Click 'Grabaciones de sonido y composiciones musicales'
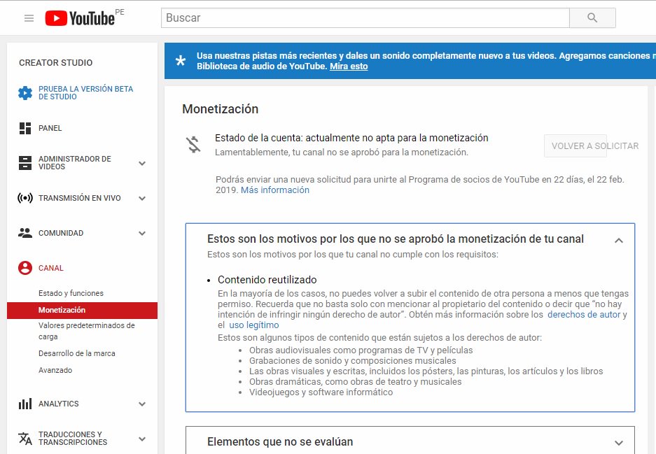 [353, 361]
